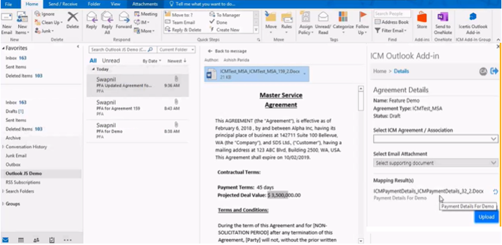Image resolution: width=502 pixels, height=245 pixels.
Task: Forward the selected email
Action: click(123, 21)
